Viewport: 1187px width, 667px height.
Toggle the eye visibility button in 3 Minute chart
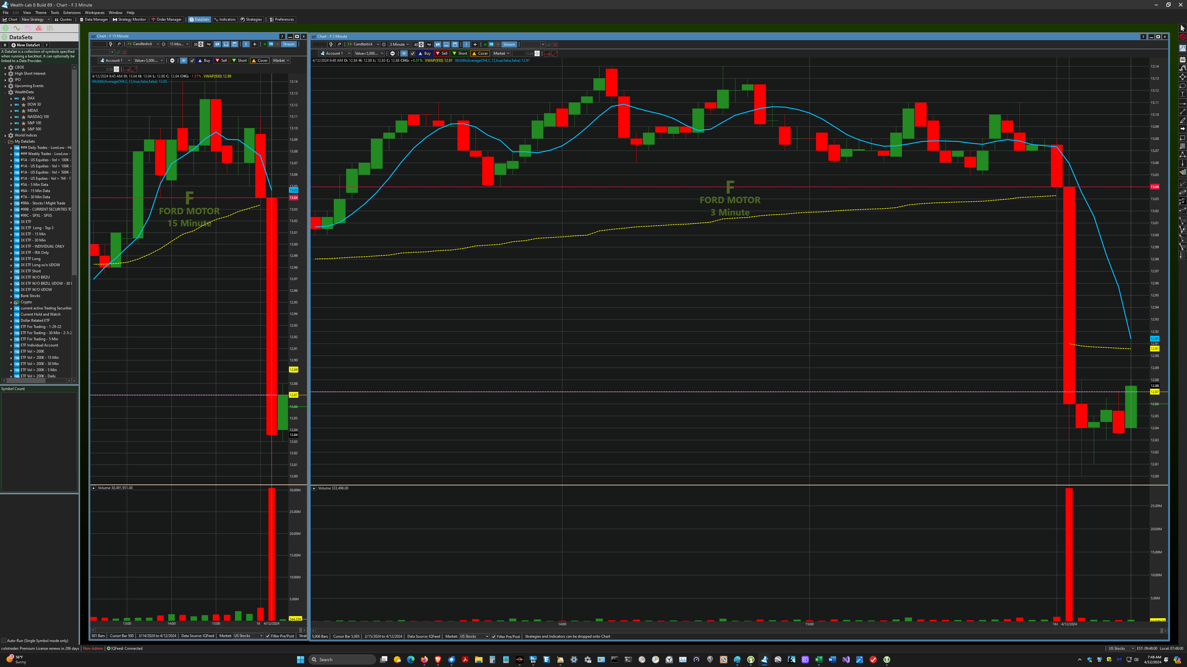[404, 53]
